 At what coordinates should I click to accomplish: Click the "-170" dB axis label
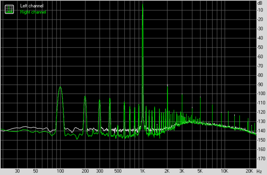coord(261,159)
